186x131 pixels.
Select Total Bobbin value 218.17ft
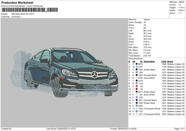coord(147,56)
